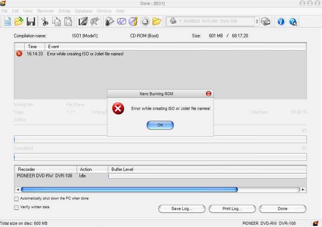Click the Event column header
The width and height of the screenshot is (322, 227).
tap(175, 47)
